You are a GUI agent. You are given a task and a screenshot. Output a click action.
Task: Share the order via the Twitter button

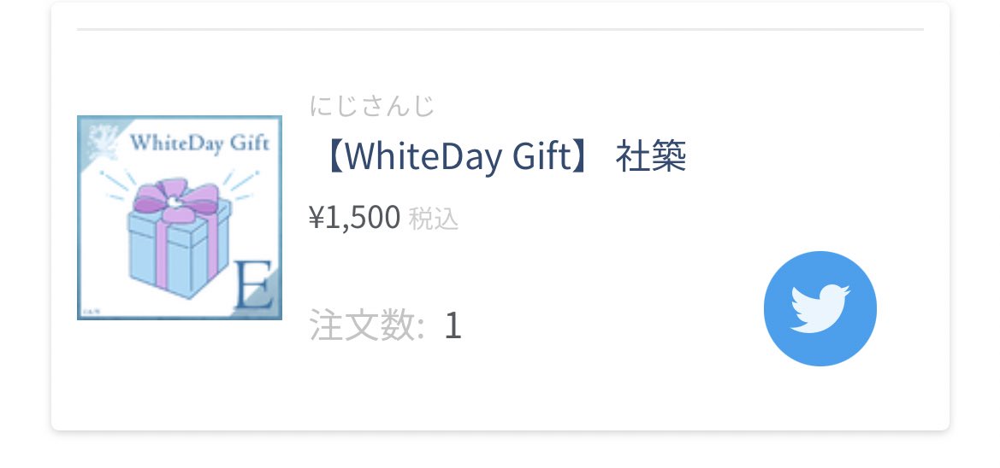coord(820,309)
